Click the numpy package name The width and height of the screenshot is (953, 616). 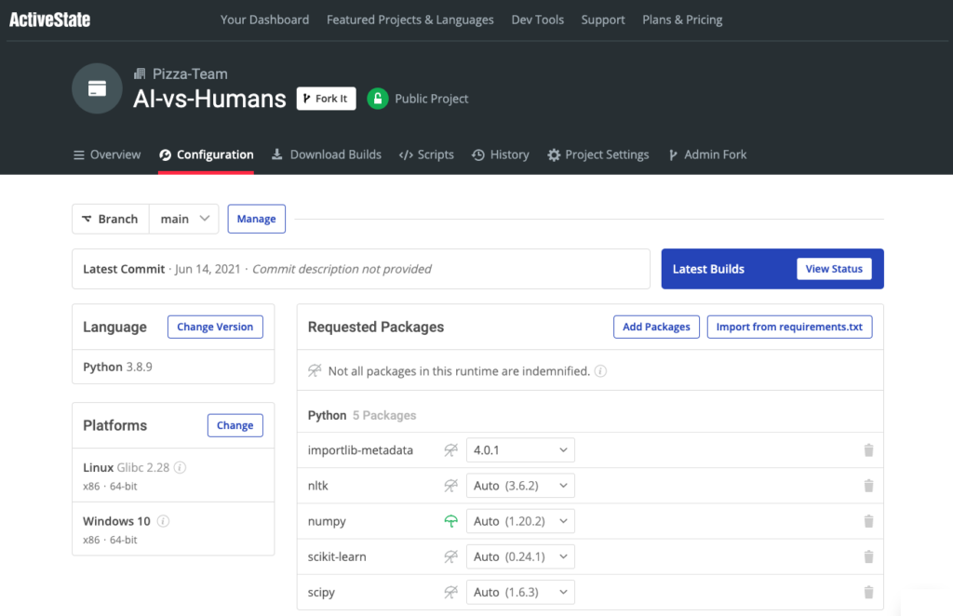327,521
